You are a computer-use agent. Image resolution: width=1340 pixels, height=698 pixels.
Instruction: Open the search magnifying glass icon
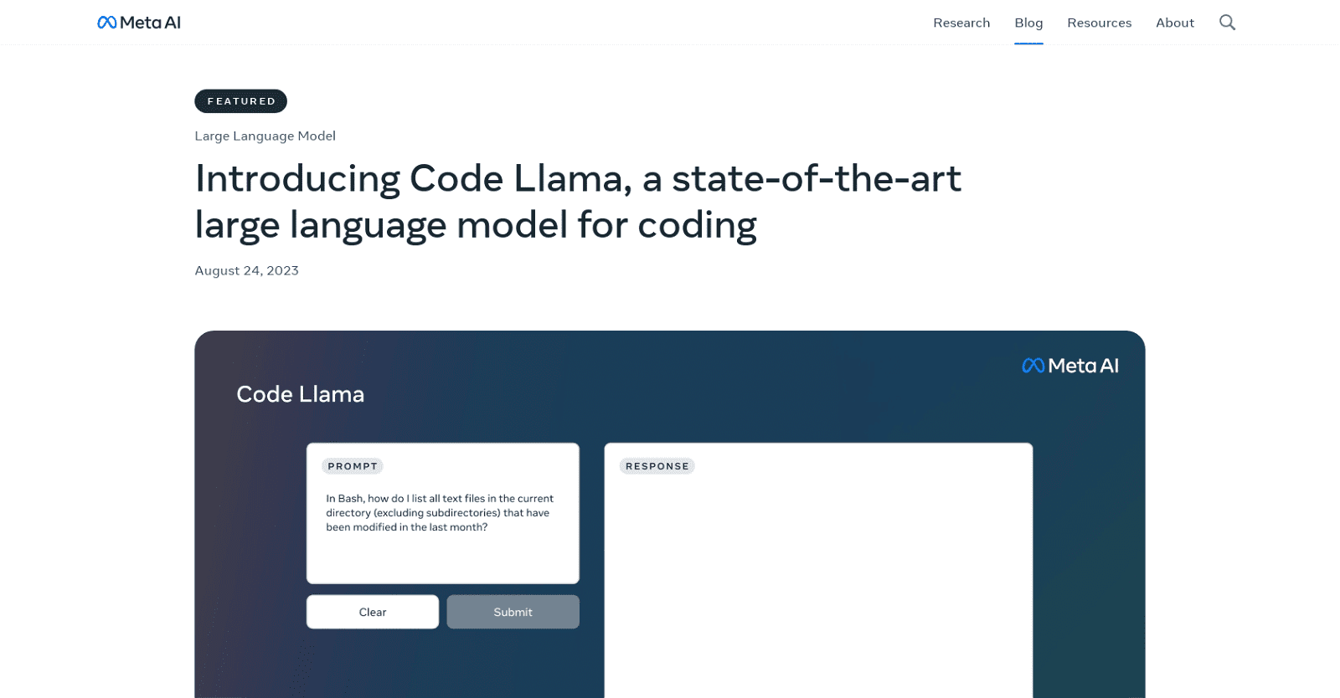pyautogui.click(x=1226, y=22)
